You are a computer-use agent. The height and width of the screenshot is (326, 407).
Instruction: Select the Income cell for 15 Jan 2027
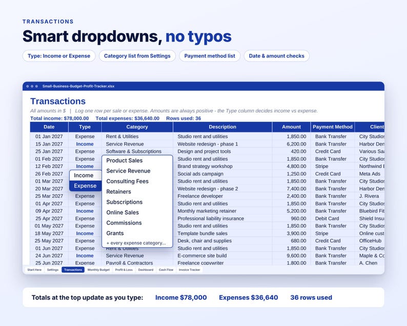tap(85, 144)
